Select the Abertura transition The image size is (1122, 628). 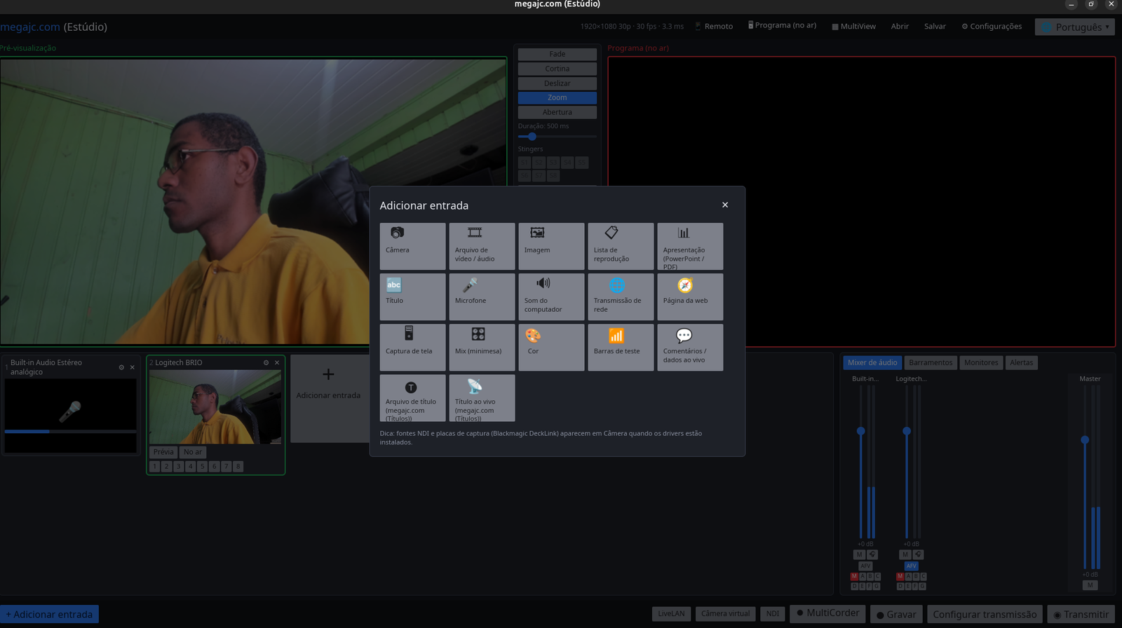(557, 112)
